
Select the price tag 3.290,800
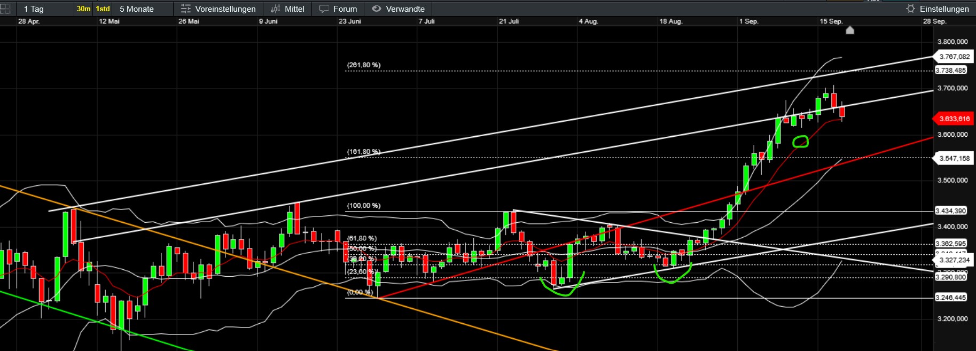click(951, 277)
